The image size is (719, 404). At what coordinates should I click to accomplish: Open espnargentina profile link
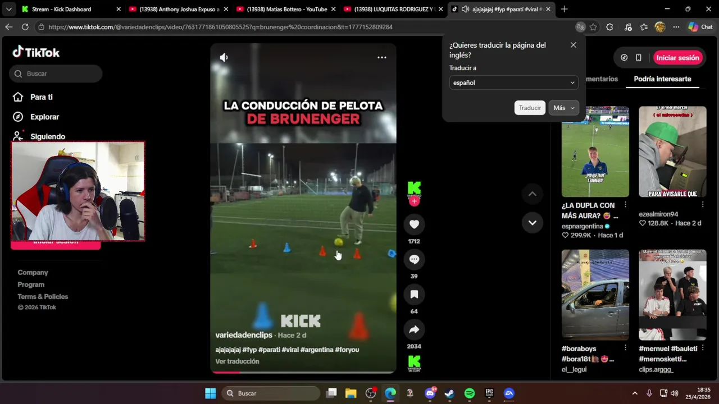(583, 226)
